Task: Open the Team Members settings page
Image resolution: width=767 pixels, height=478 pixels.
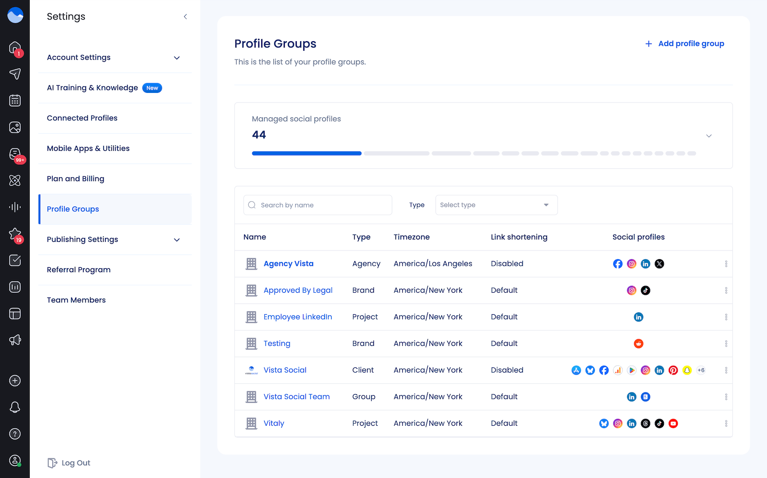Action: pyautogui.click(x=76, y=300)
